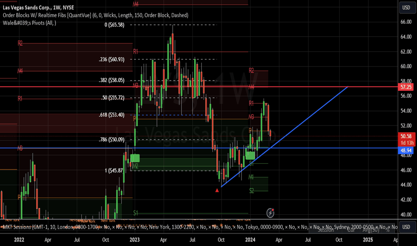Click the red R2 pivot label near 2024
The height and width of the screenshot is (246, 417).
pyautogui.click(x=251, y=71)
